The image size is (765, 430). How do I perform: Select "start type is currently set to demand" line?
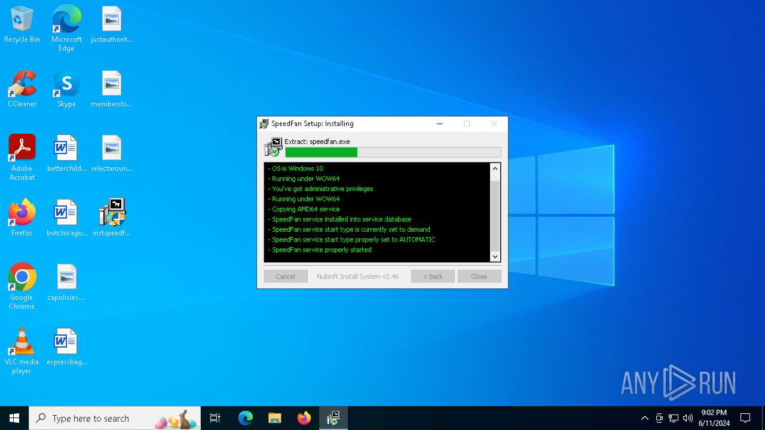click(x=349, y=229)
